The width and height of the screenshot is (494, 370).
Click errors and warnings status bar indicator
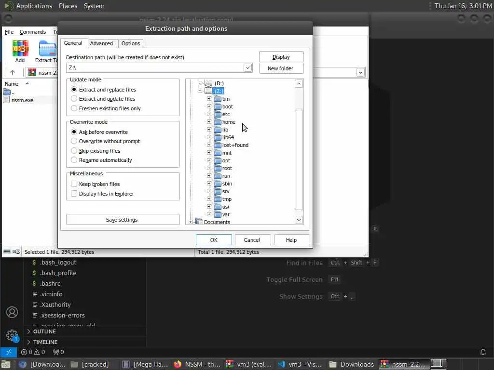pyautogui.click(x=33, y=352)
